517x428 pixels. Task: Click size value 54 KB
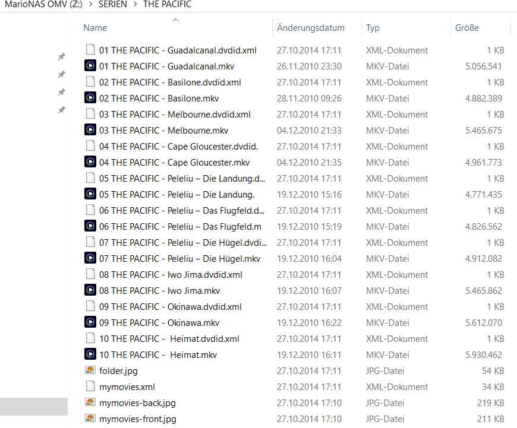(x=493, y=370)
